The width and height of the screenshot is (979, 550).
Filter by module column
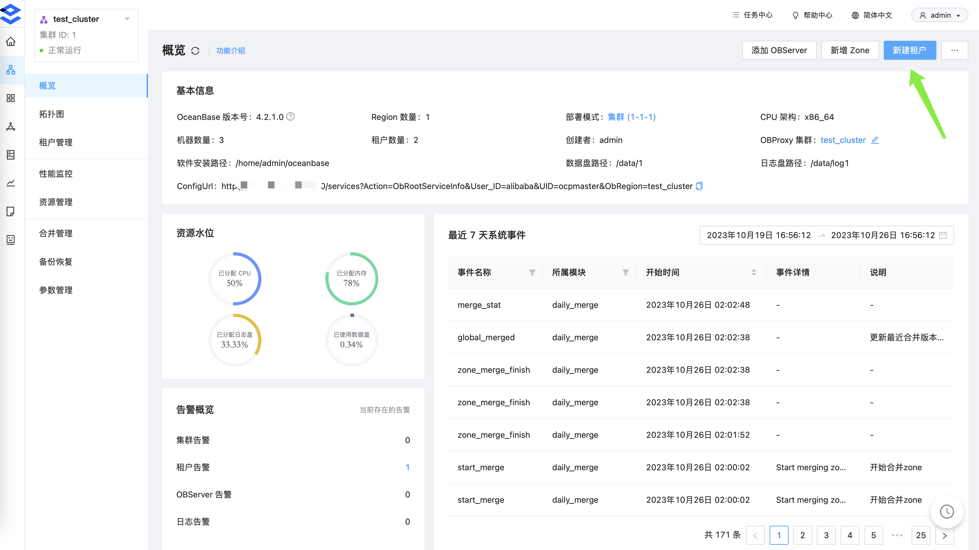point(626,272)
